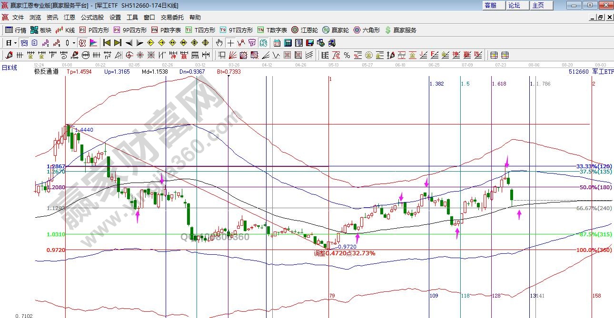Click the 论坛 forum button

coord(514,5)
